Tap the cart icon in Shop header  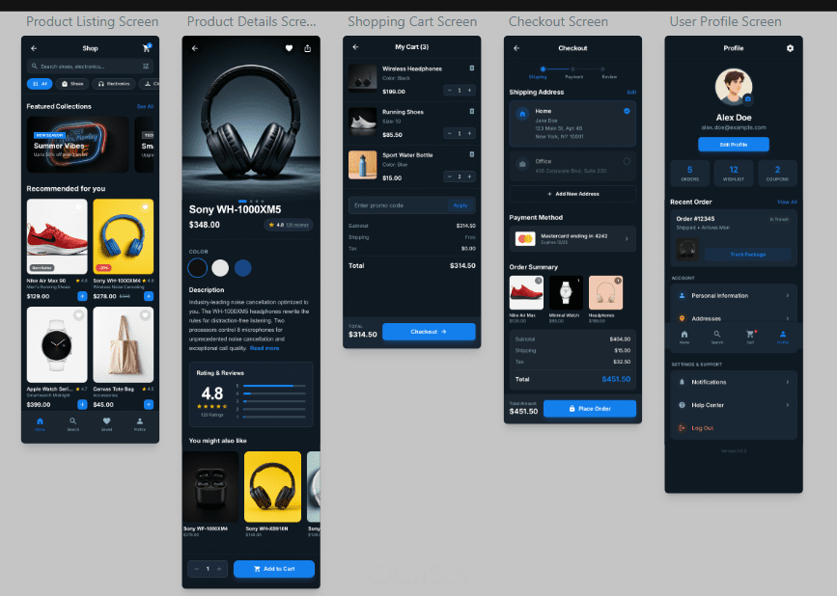pyautogui.click(x=147, y=48)
